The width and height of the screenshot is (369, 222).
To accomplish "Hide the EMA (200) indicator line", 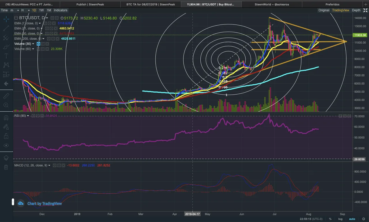I will [x=49, y=39].
